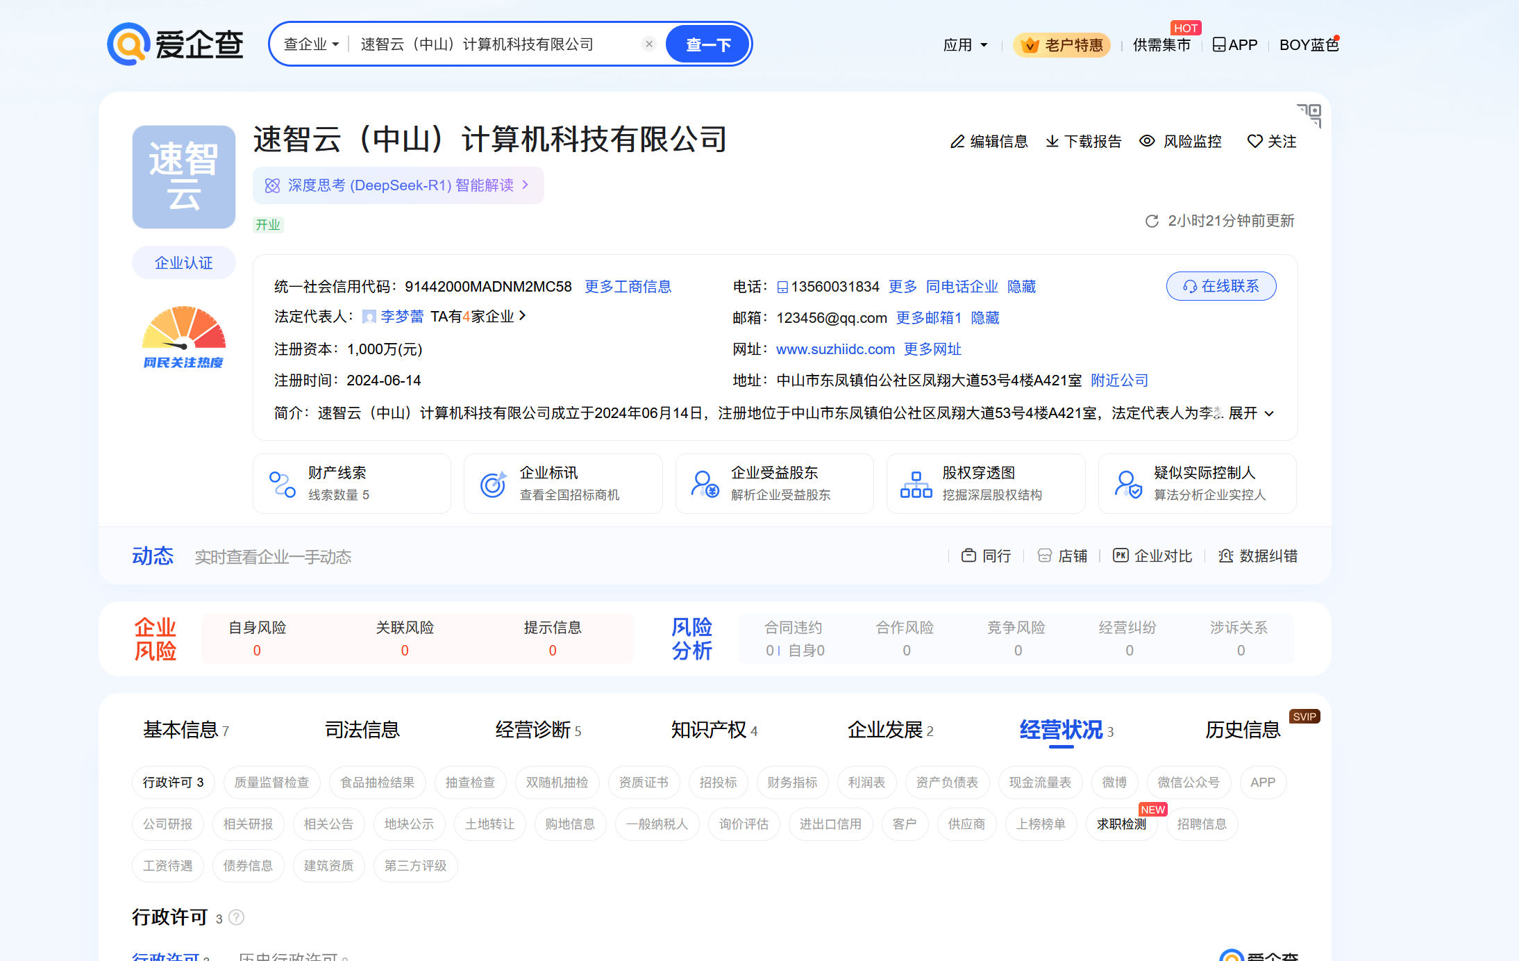The height and width of the screenshot is (961, 1519).
Task: Click the PK company compare icon
Action: click(1121, 555)
